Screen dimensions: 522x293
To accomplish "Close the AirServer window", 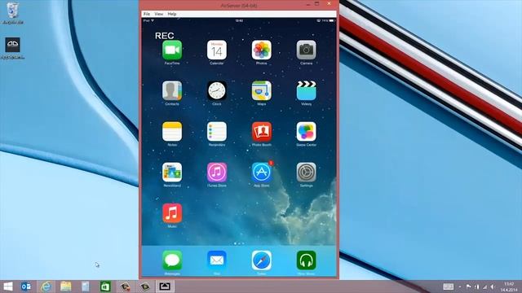I will coord(329,3).
